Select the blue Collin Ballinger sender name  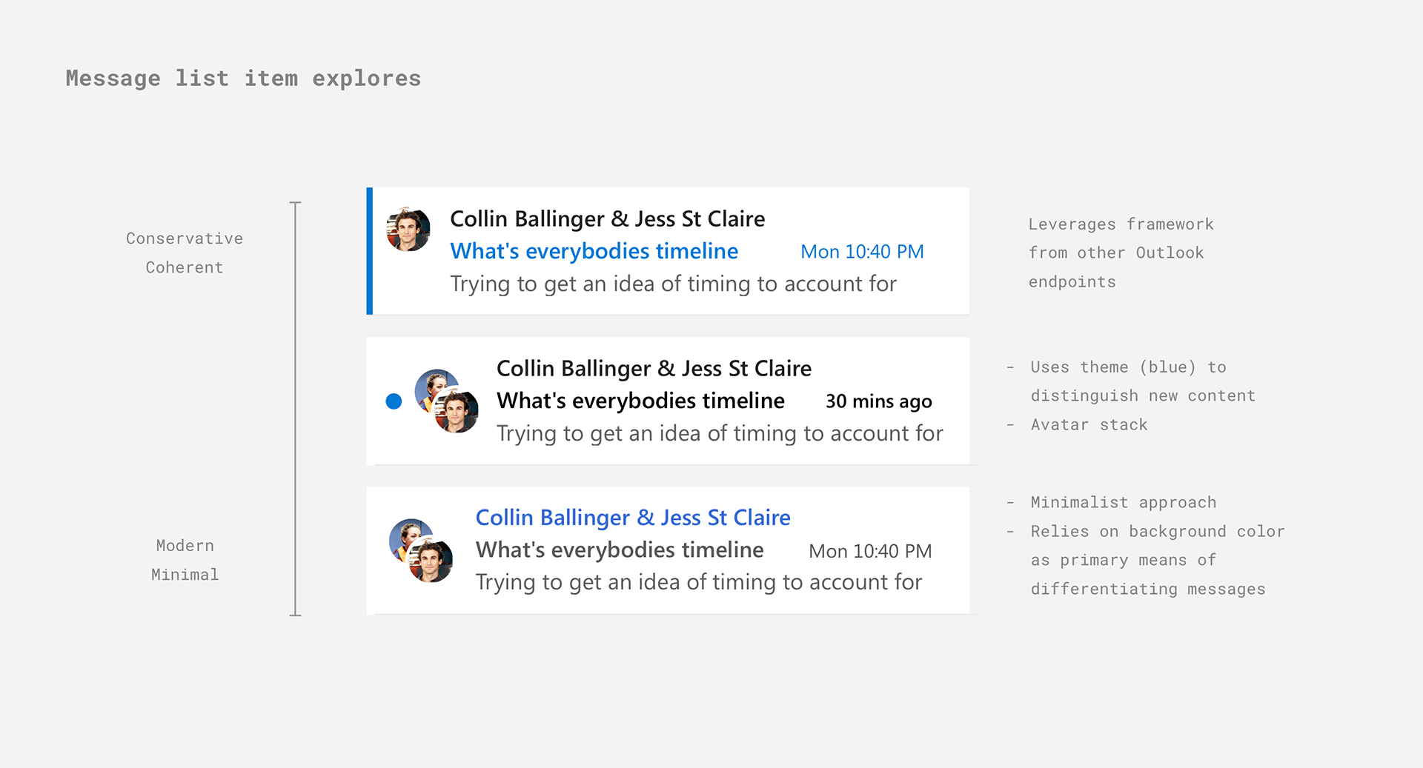coord(632,518)
